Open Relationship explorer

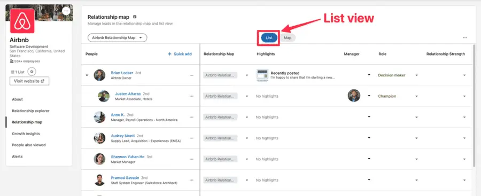click(30, 111)
